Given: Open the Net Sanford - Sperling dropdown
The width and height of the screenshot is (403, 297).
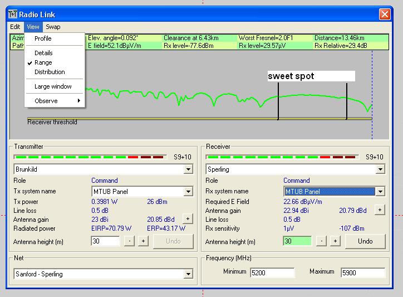Looking at the screenshot, I should tap(188, 274).
